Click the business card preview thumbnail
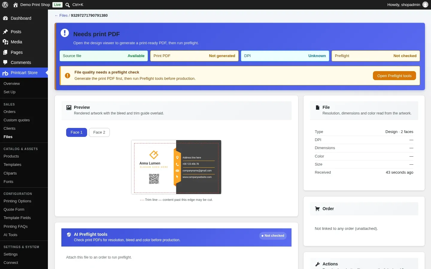The height and width of the screenshot is (269, 431). pos(176,167)
